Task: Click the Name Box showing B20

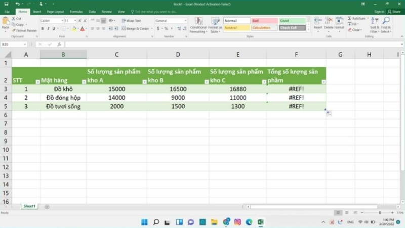Action: 15,44
